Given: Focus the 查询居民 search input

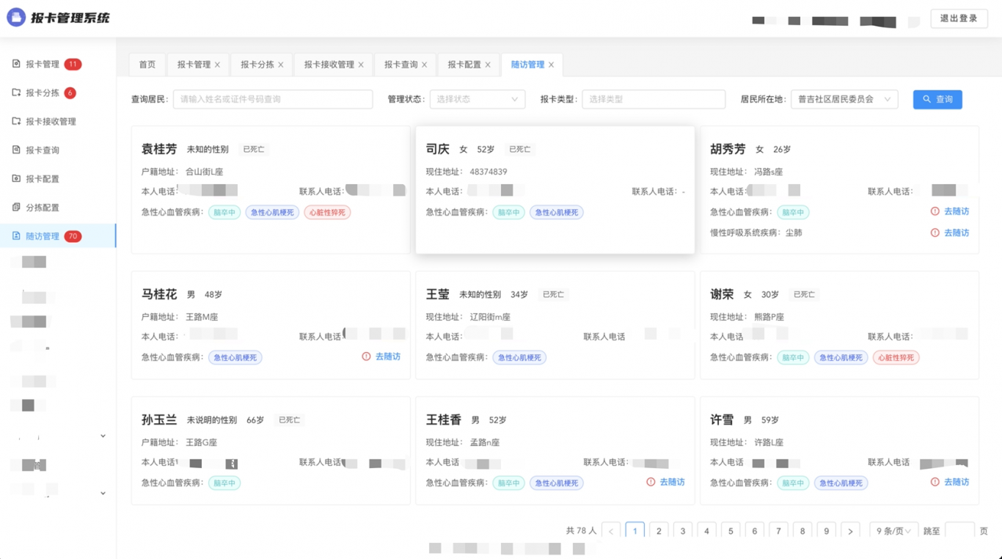Looking at the screenshot, I should 273,99.
